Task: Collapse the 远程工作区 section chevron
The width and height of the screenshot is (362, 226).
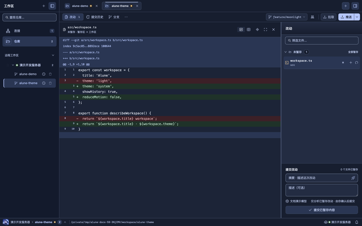Action: point(53,55)
